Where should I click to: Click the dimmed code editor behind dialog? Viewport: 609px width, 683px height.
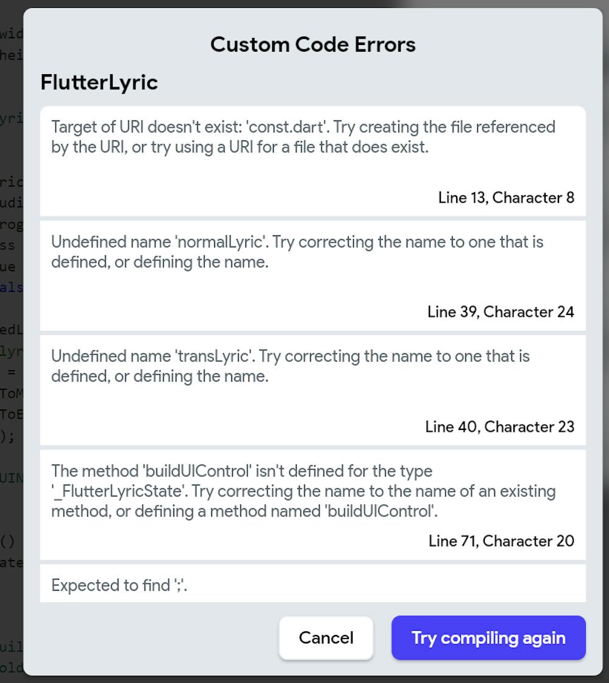tap(10, 365)
